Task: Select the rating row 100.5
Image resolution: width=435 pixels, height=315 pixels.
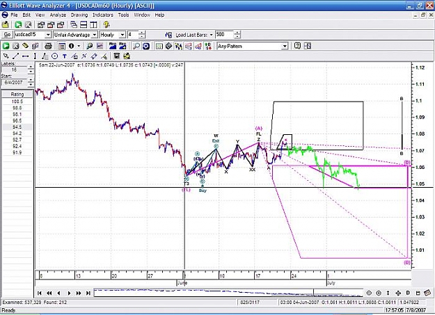Action: 17,102
